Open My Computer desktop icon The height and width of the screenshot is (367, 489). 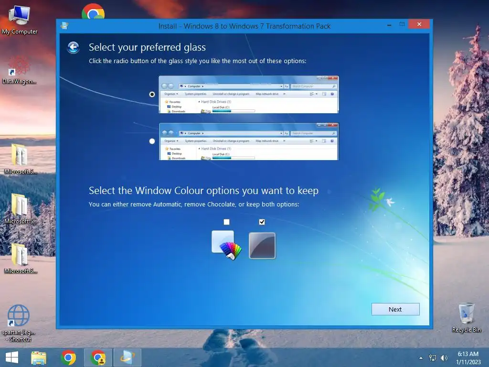pos(19,20)
